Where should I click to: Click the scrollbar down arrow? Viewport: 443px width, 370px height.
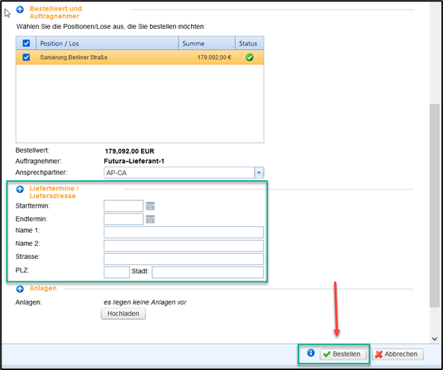pos(435,339)
